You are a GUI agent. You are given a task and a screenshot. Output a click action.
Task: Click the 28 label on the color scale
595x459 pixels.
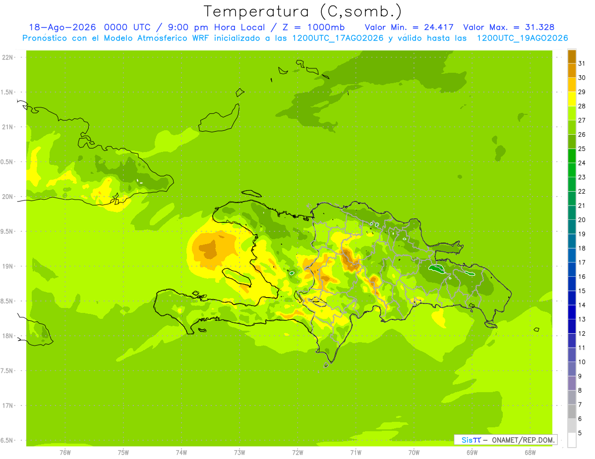point(582,106)
